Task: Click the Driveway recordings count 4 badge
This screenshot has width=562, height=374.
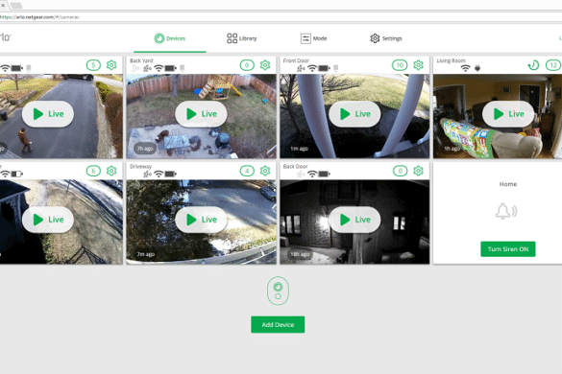Action: pos(247,171)
